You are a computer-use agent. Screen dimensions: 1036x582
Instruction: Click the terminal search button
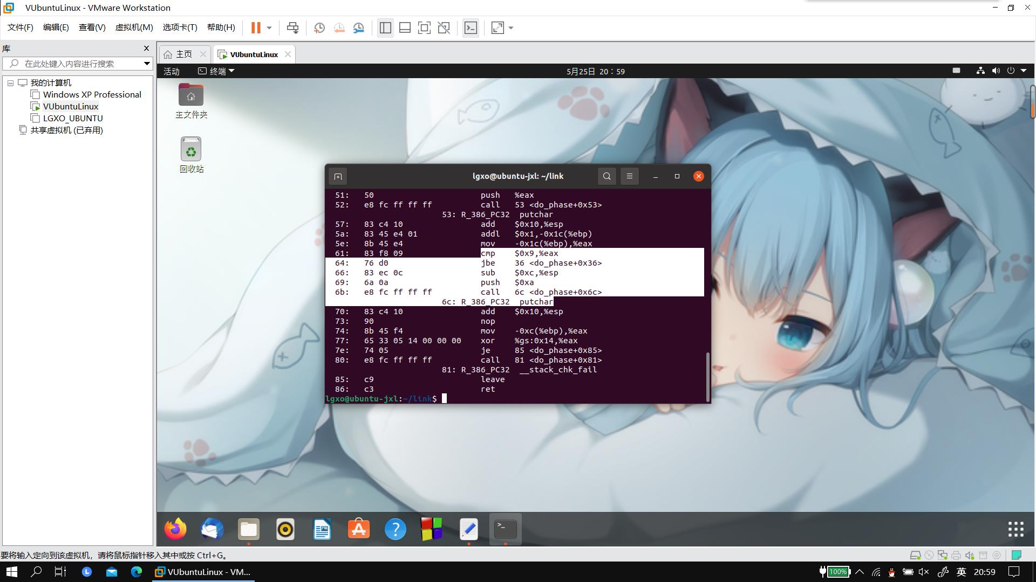point(607,176)
